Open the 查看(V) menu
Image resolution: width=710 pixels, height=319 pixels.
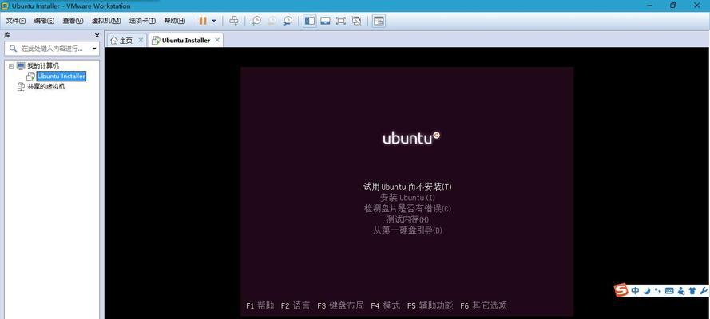point(73,21)
